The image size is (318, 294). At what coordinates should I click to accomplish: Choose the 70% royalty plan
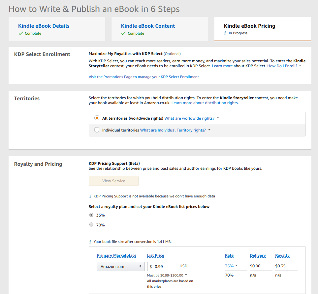point(91,224)
